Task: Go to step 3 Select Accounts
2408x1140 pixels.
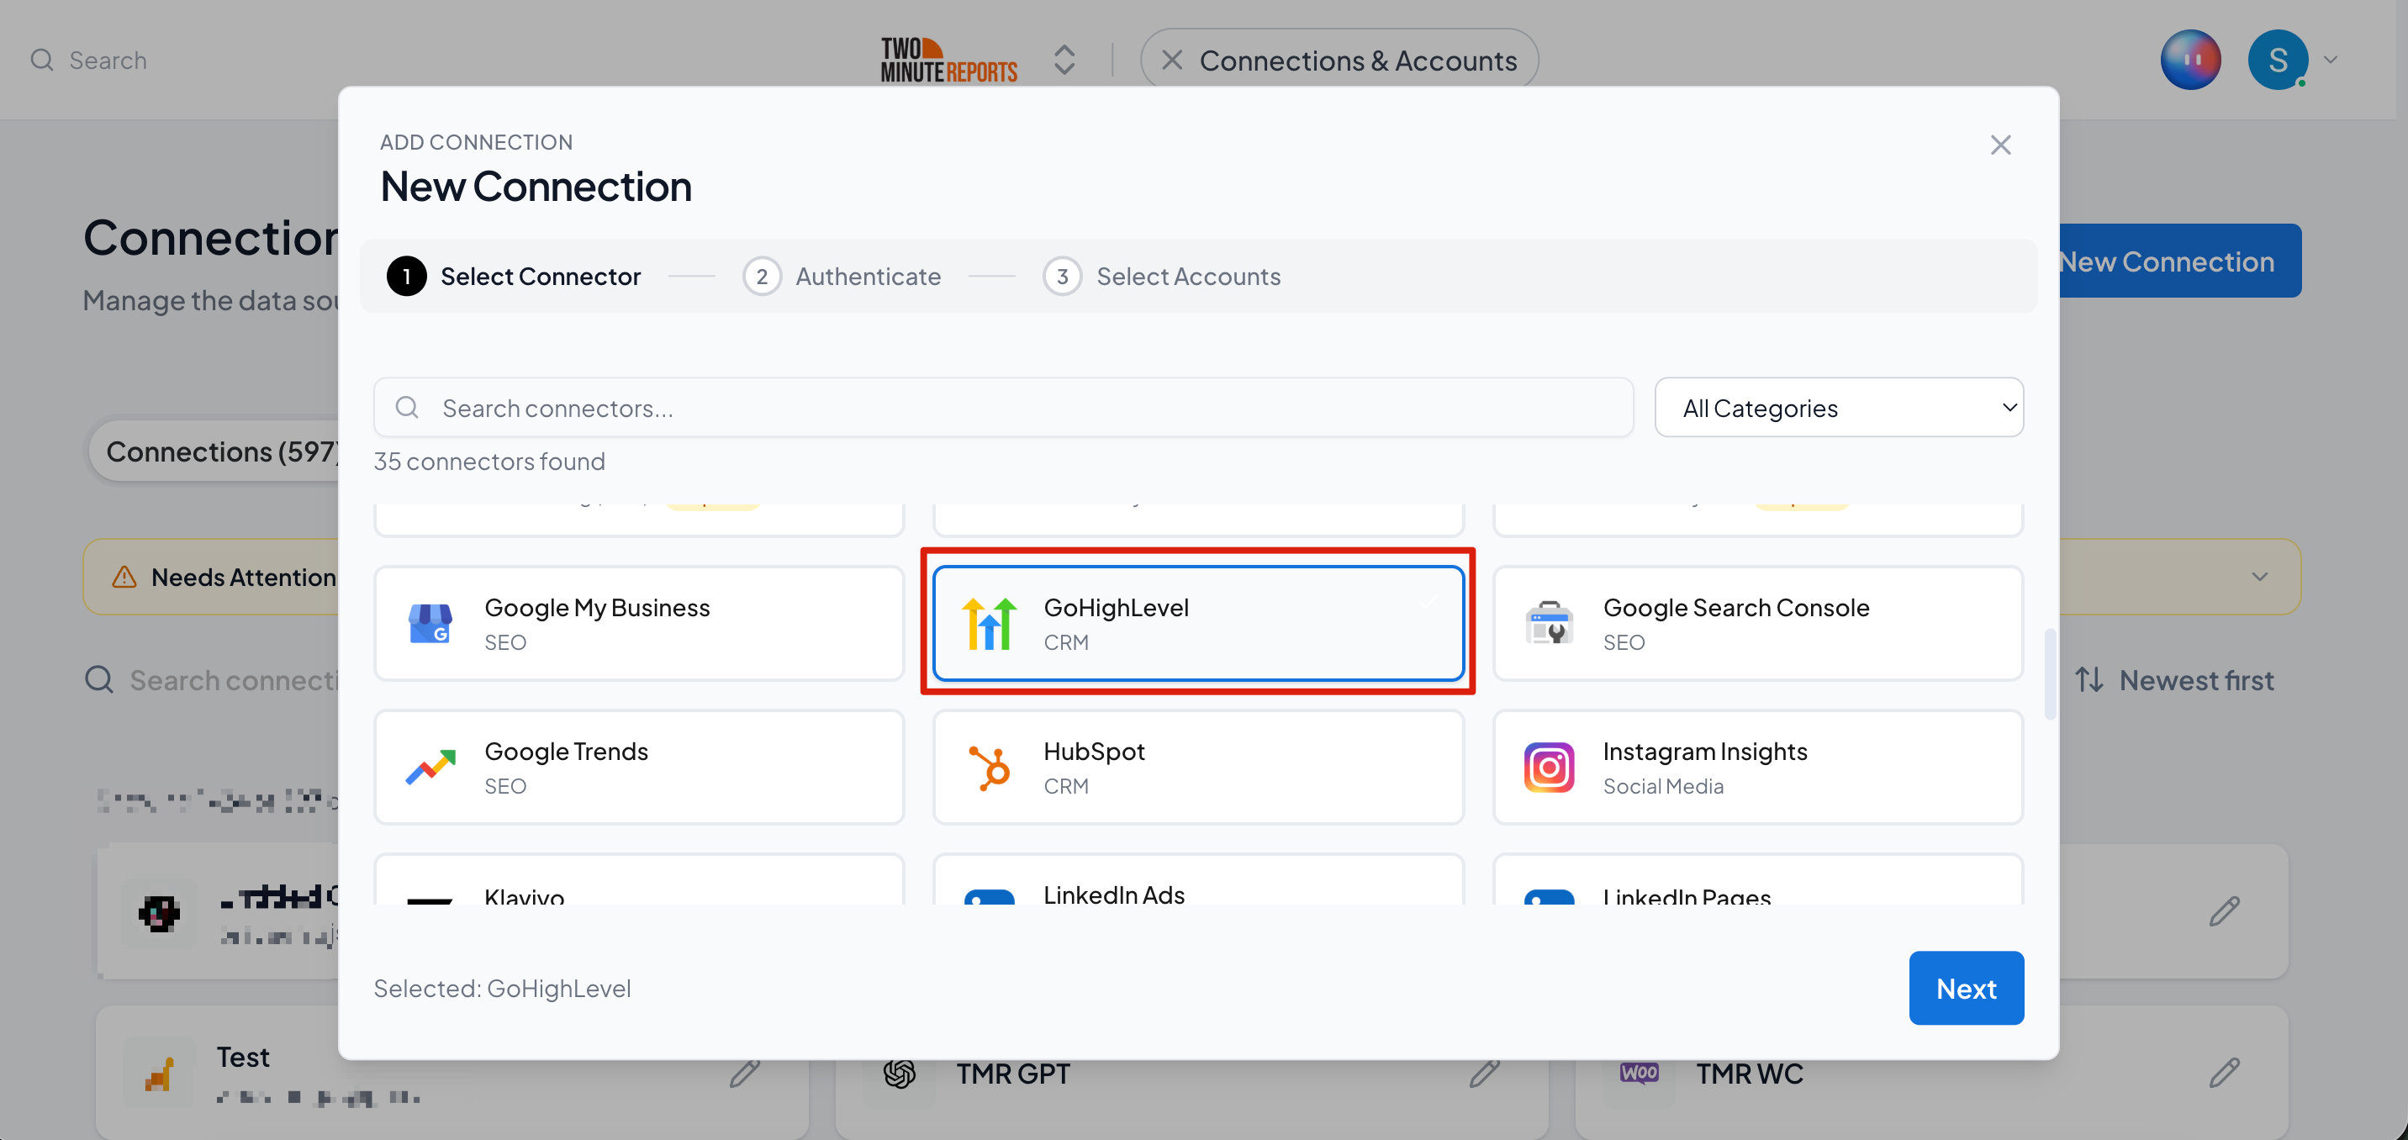Action: (1161, 277)
